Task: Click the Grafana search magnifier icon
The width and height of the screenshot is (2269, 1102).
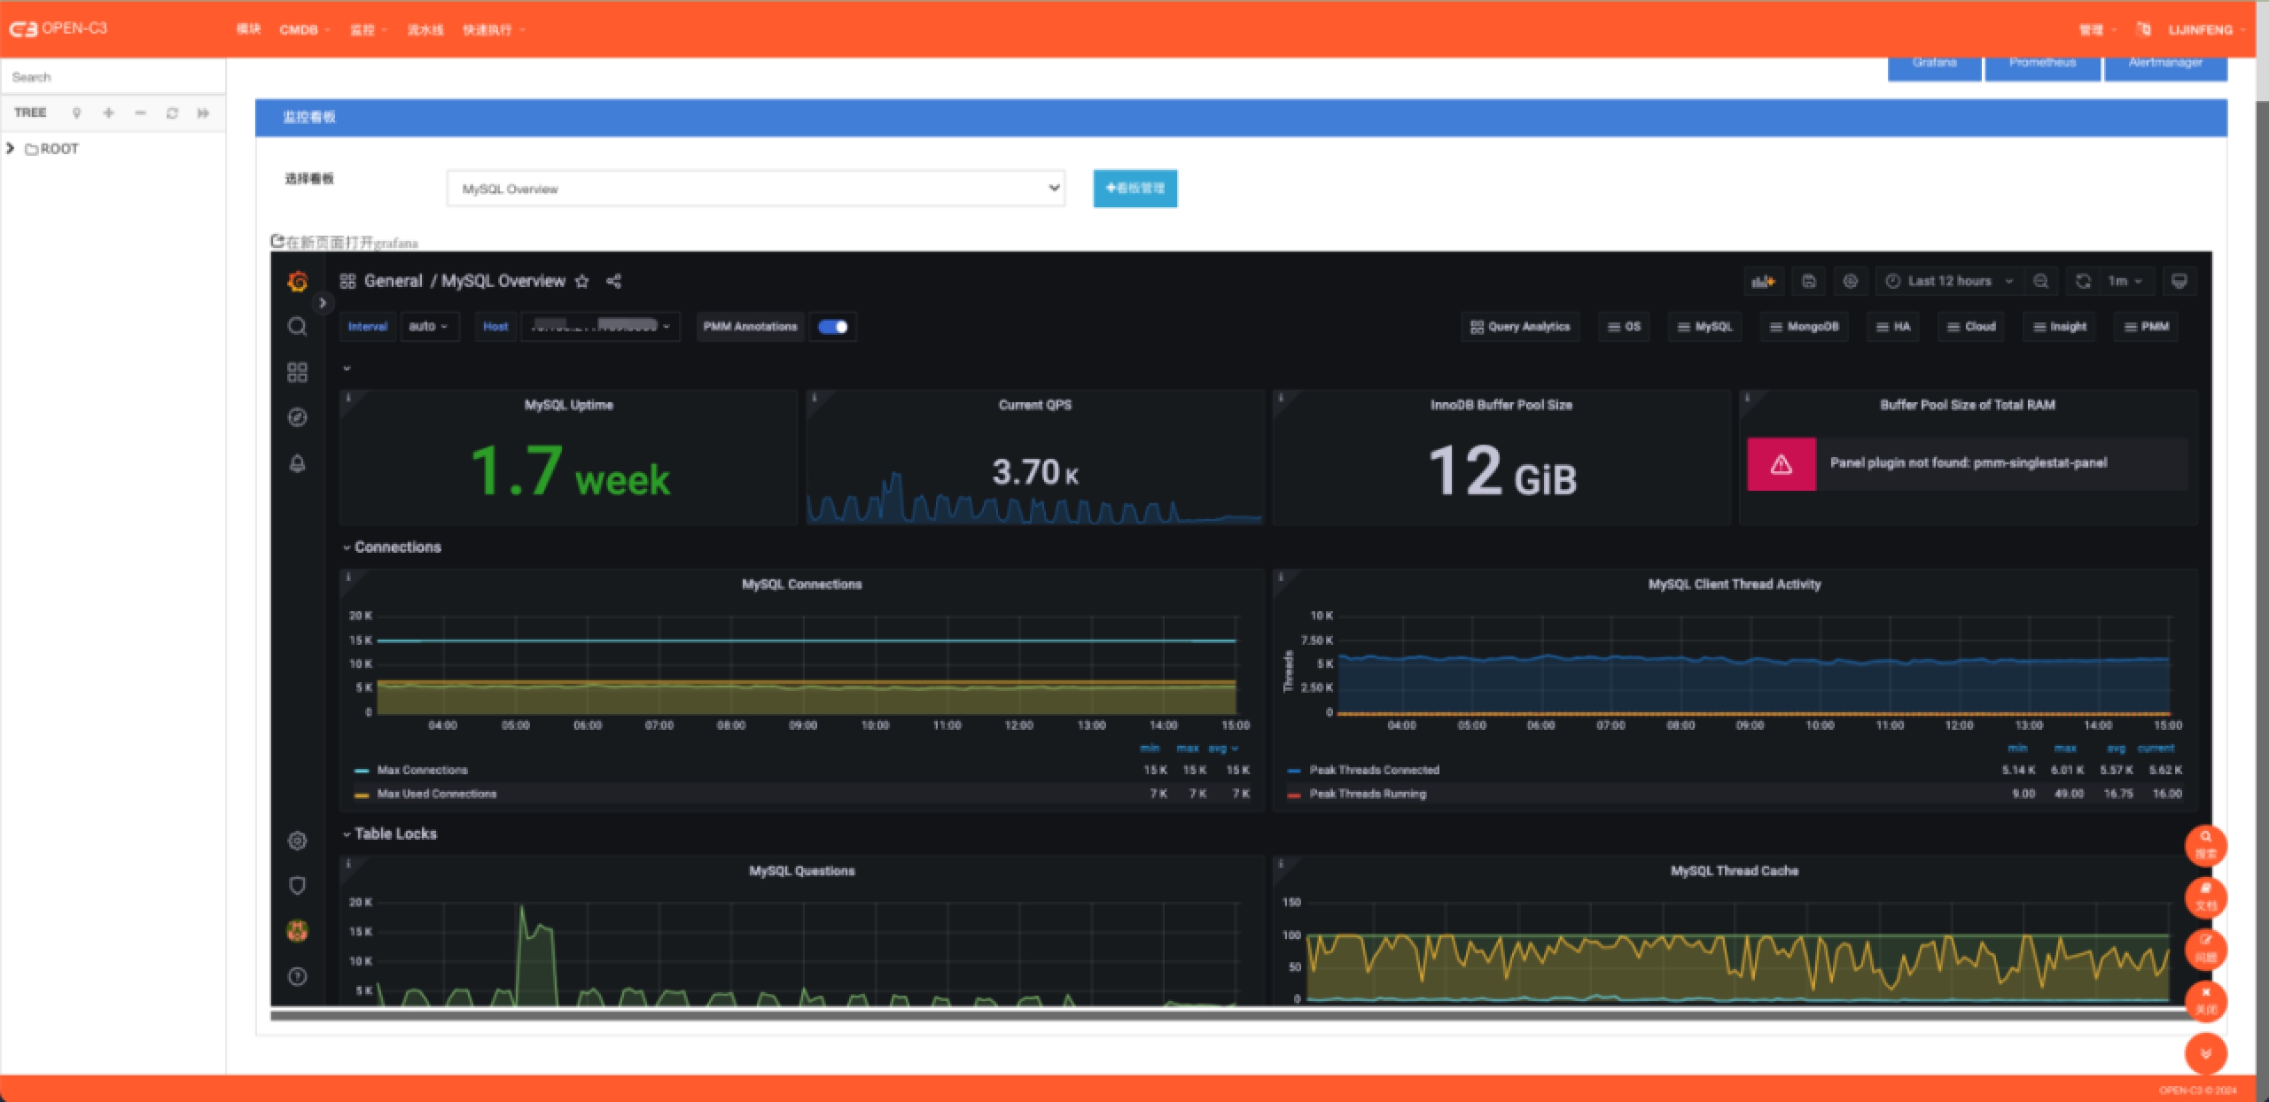Action: (x=297, y=327)
